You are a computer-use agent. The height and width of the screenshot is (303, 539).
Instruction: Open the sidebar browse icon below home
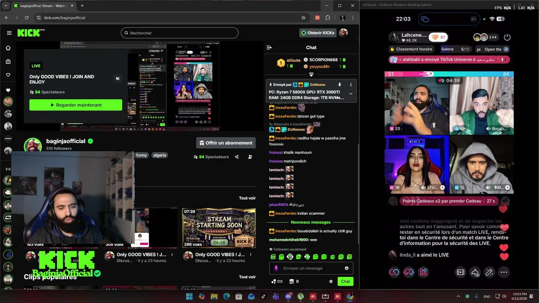[8, 61]
